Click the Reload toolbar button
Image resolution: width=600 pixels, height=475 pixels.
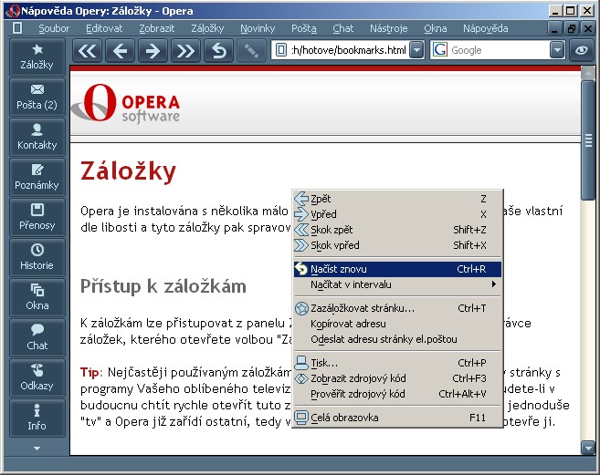[x=219, y=50]
